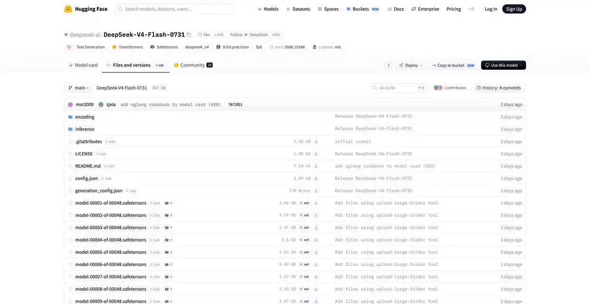Open the encoding folder
590x304 pixels.
[85, 117]
